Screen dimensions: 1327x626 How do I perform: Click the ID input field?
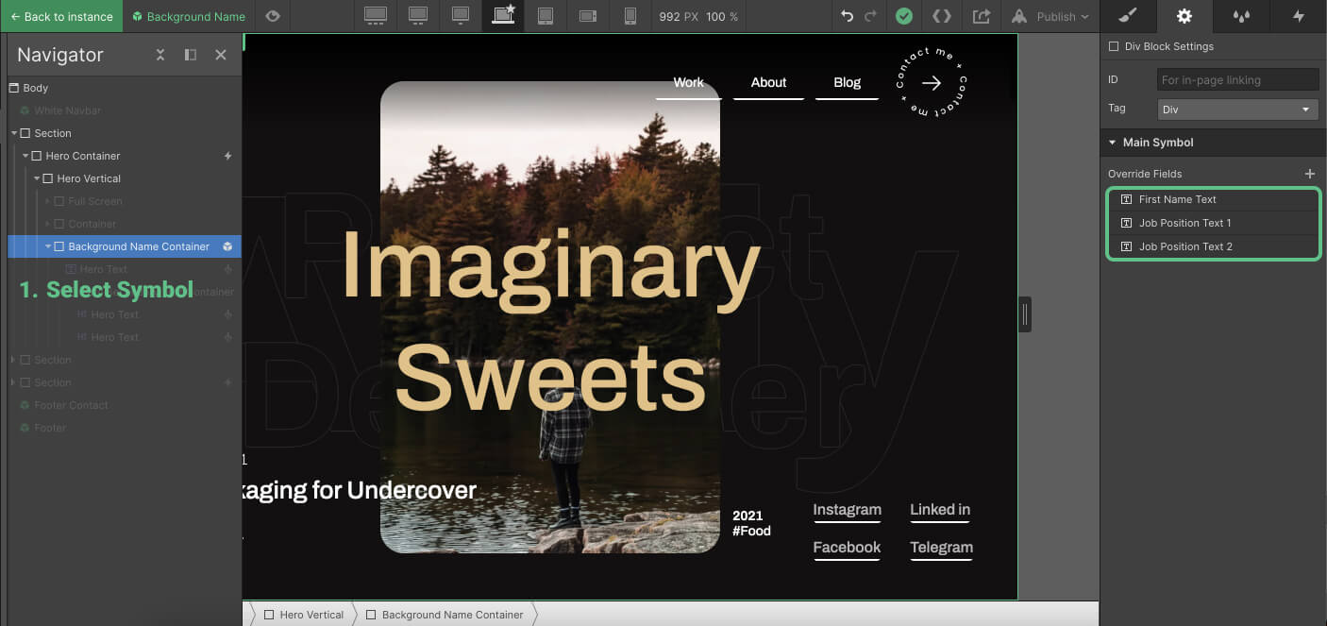[x=1237, y=80]
